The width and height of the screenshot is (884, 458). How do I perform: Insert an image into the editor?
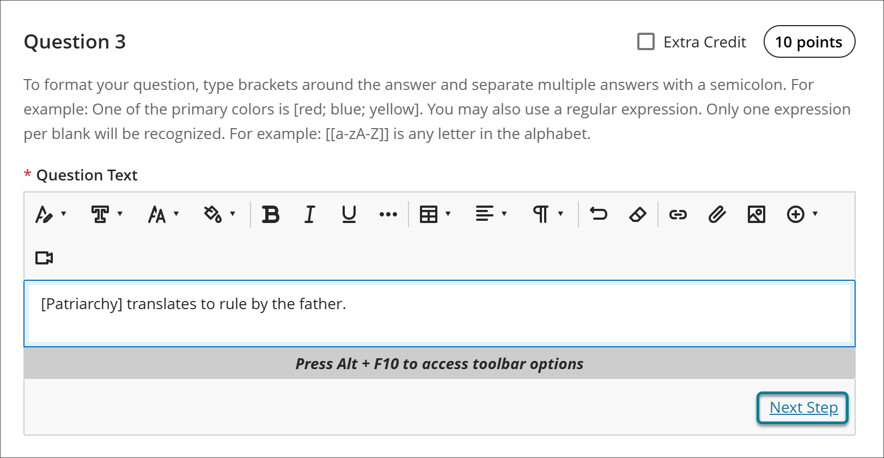[757, 214]
